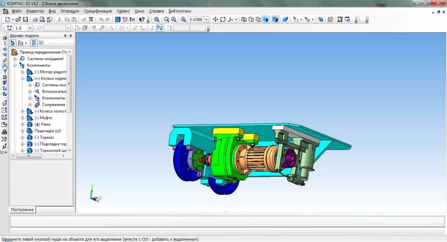Open a file with the Open folder icon
The image size is (447, 242).
coord(18,20)
